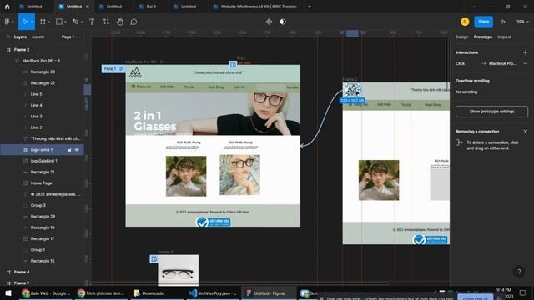
Task: Add a new interaction with plus icon
Action: pos(525,52)
